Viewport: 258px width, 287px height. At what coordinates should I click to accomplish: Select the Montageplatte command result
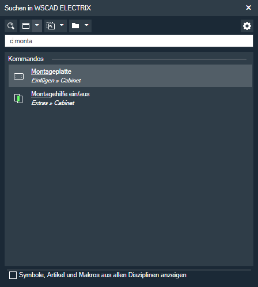[x=130, y=75]
